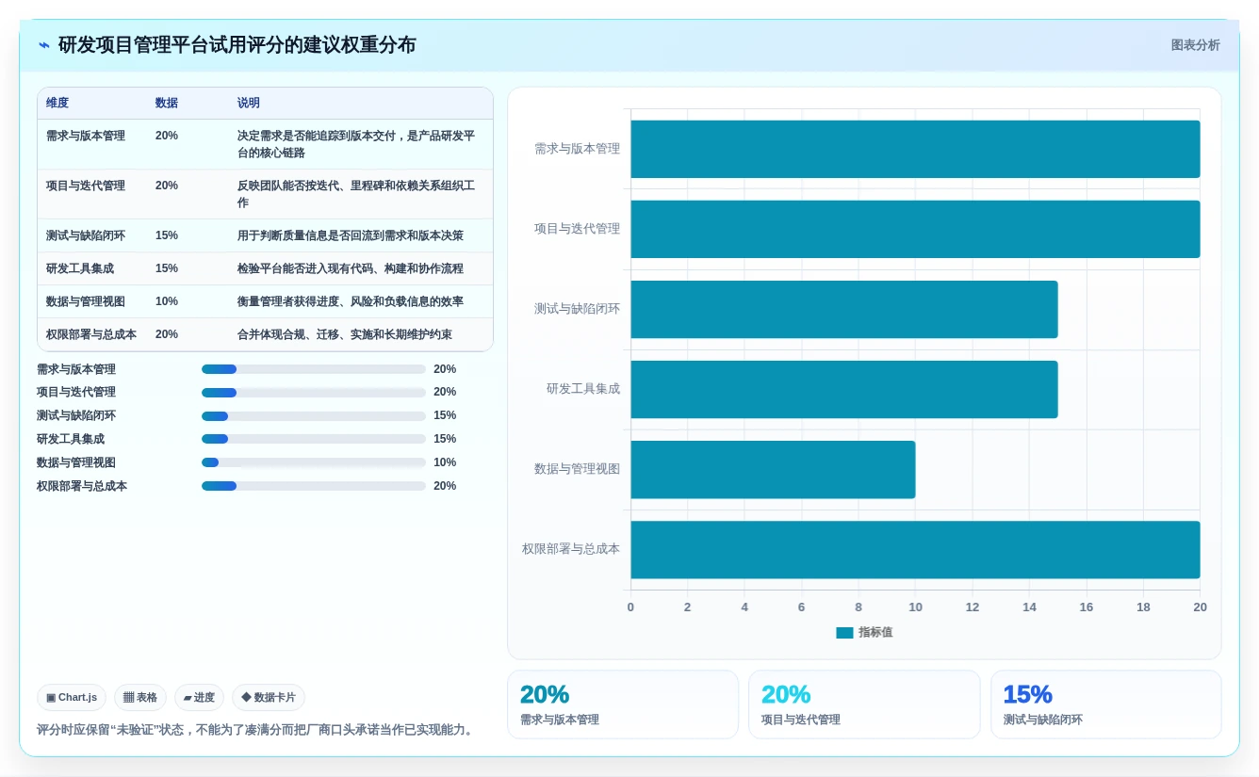The width and height of the screenshot is (1259, 777).
Task: Click the x-axis tick label 20
Action: (1200, 607)
